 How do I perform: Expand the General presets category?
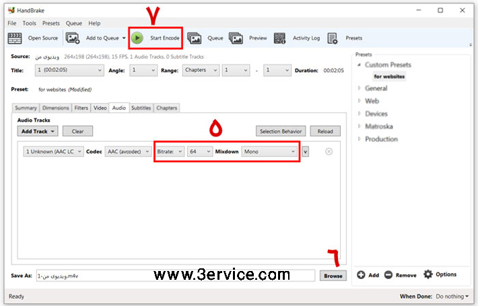(x=376, y=88)
